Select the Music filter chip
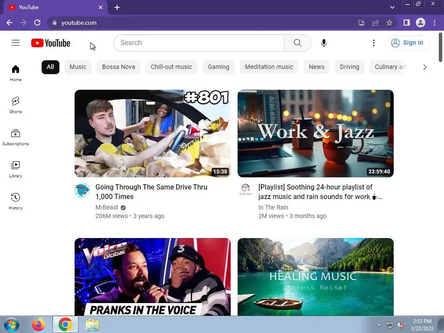Screen dimensions: 444x333 coord(78,67)
